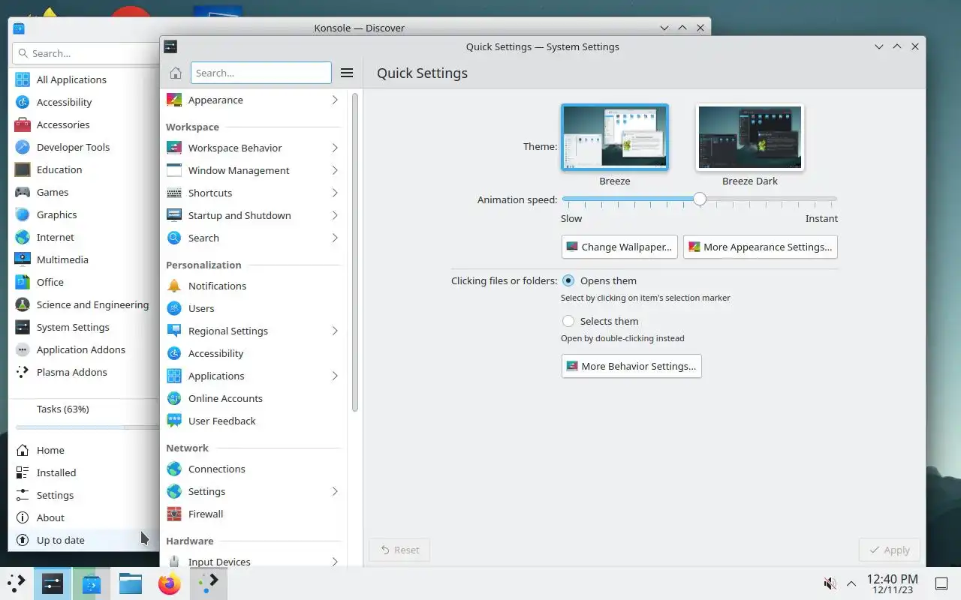Click the sidebar vertical scrollbar
The image size is (961, 600).
(x=355, y=253)
